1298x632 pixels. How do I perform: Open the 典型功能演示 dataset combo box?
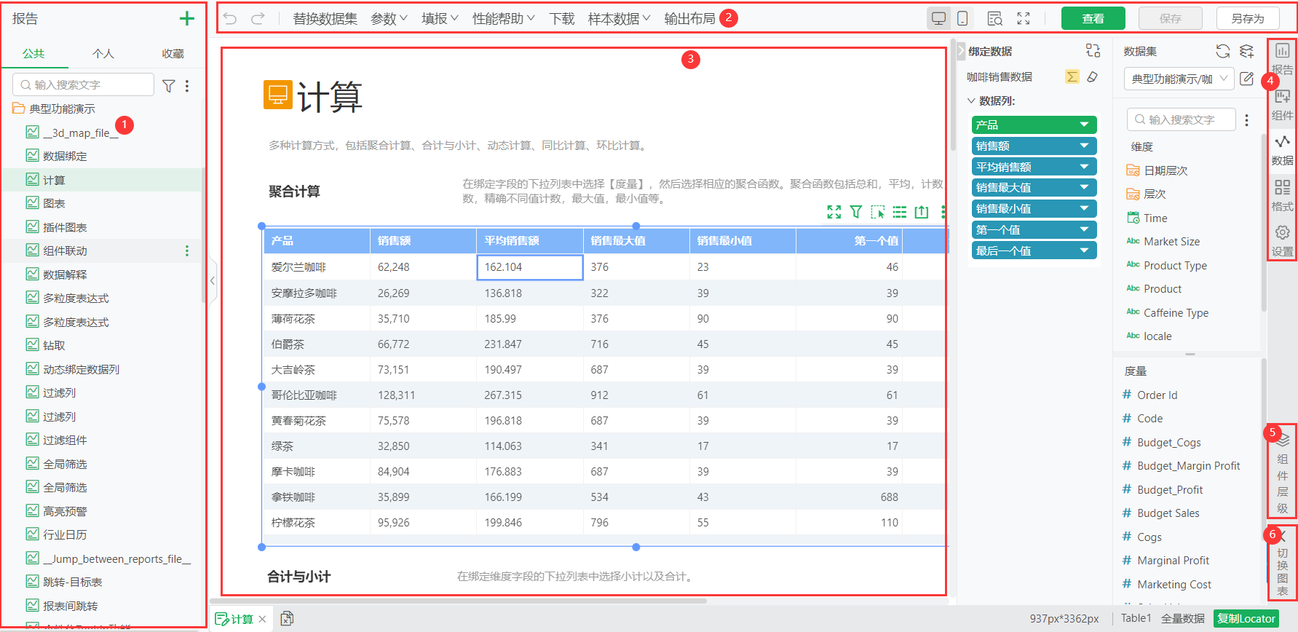tap(1179, 79)
